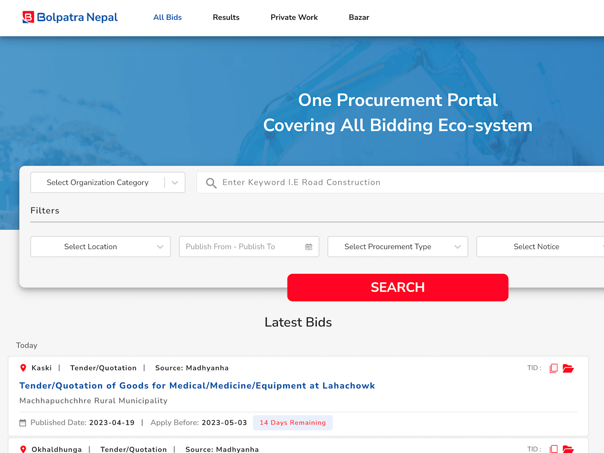Screen dimensions: 604x453
Task: Click the 14 Days Remaining badge
Action: click(293, 422)
